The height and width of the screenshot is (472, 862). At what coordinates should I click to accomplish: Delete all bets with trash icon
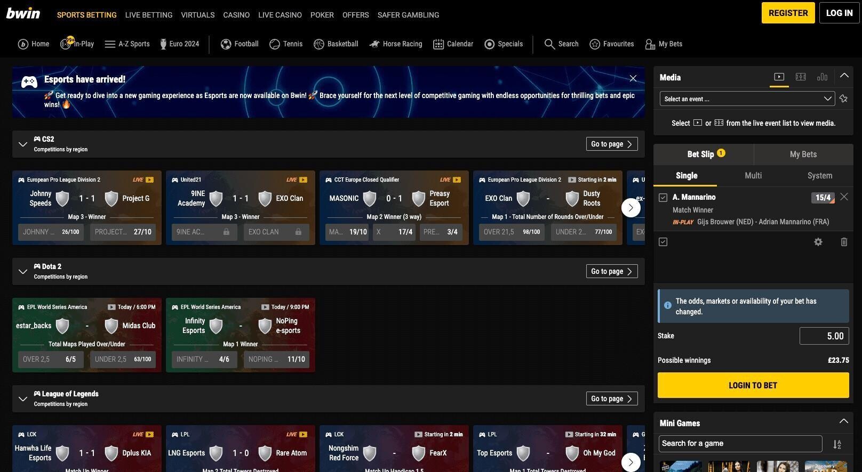[844, 242]
